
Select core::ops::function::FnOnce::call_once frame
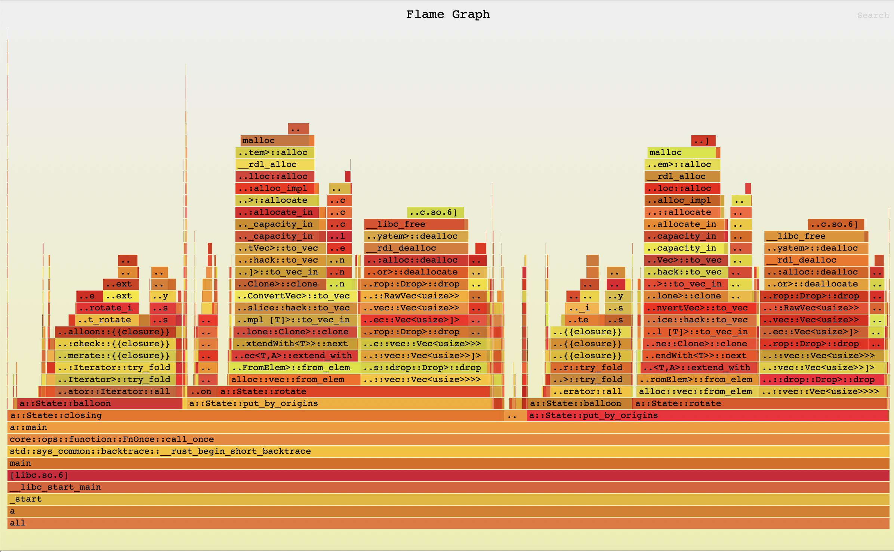click(448, 439)
